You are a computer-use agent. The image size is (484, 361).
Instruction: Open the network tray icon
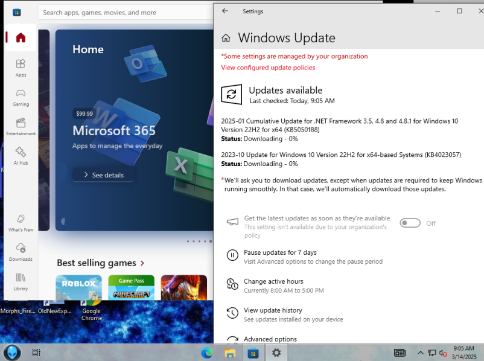pos(432,353)
